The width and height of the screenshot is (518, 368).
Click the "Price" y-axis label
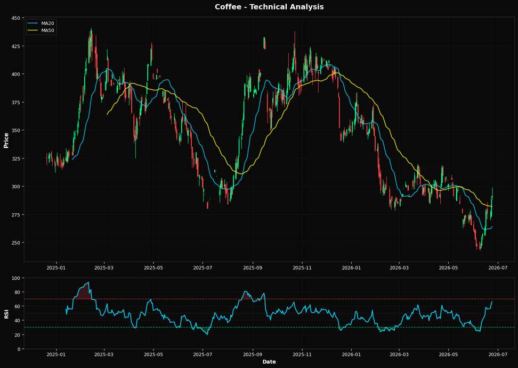click(x=6, y=140)
